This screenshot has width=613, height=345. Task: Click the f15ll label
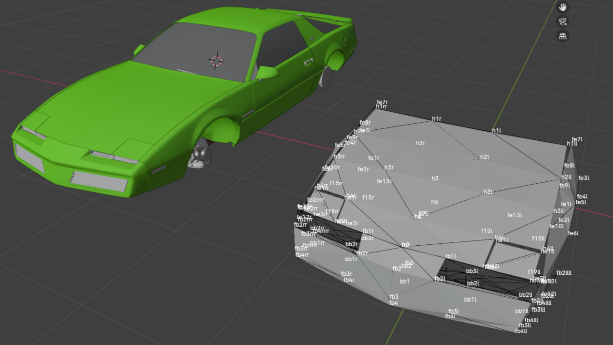[538, 239]
